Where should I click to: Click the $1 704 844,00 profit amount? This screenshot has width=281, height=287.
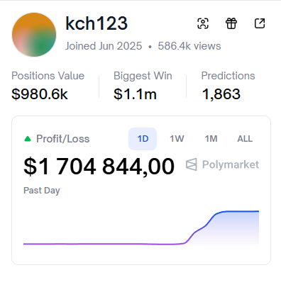click(99, 167)
